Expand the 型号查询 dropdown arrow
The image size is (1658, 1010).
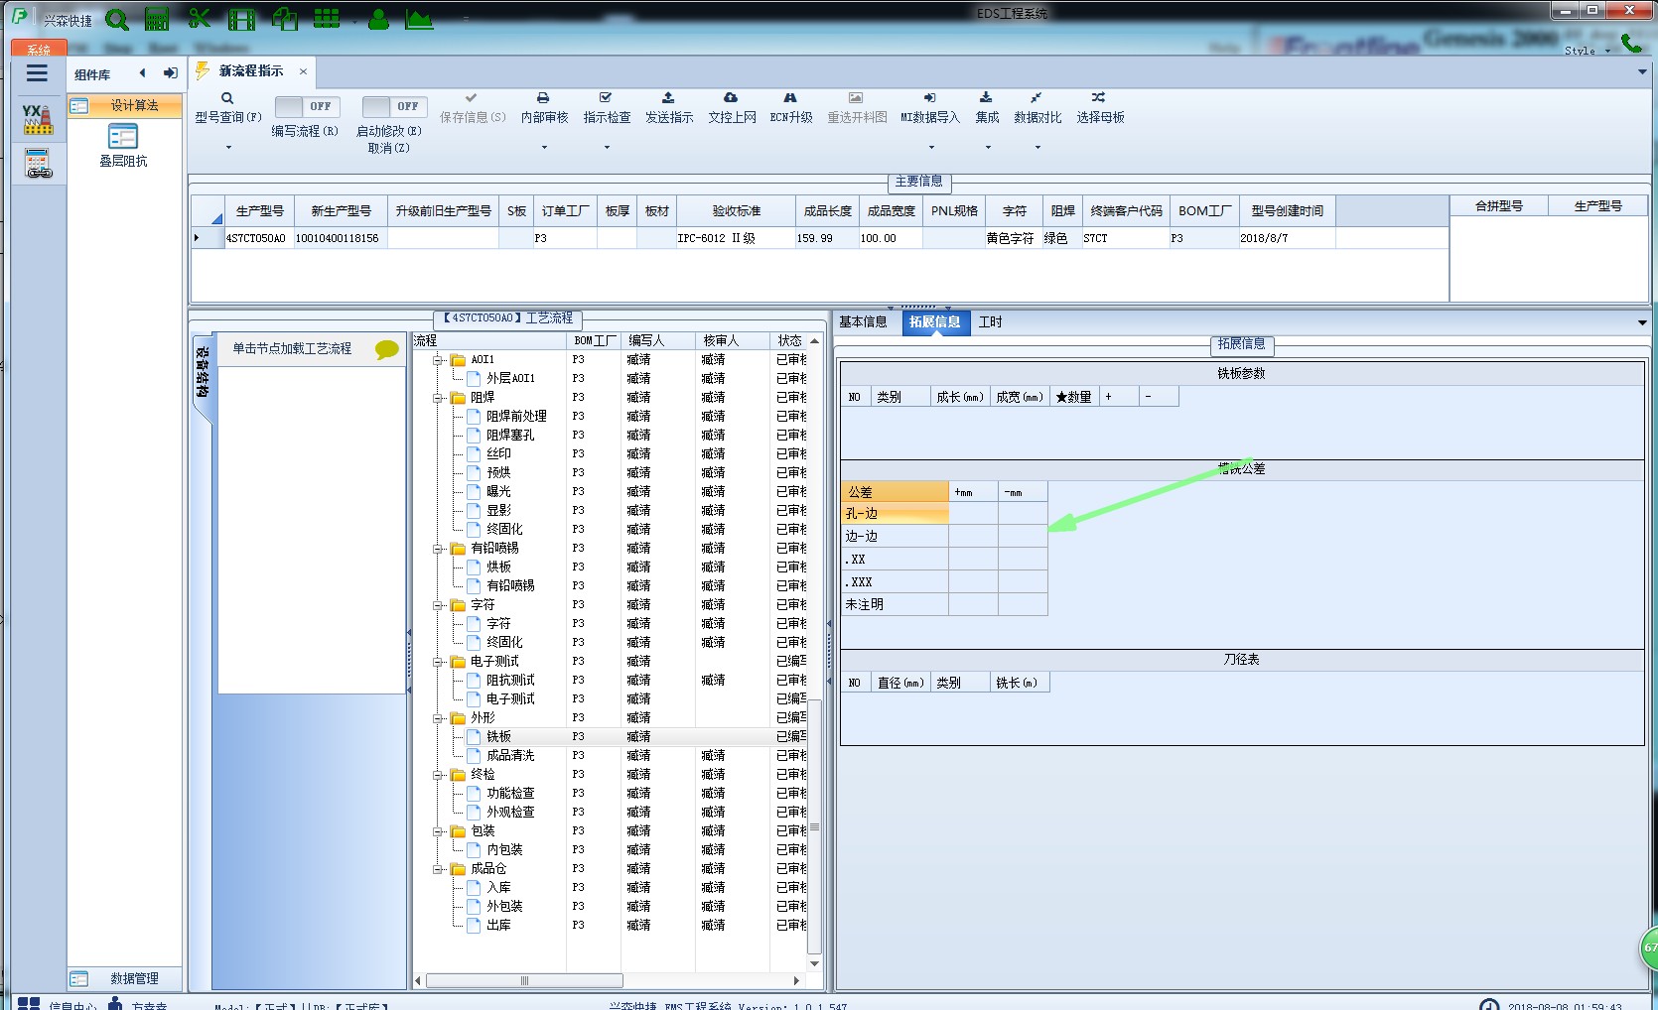pyautogui.click(x=228, y=148)
